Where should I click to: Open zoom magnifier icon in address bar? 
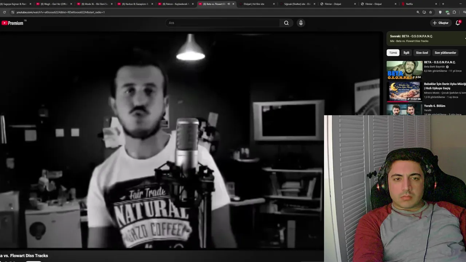tap(418, 12)
